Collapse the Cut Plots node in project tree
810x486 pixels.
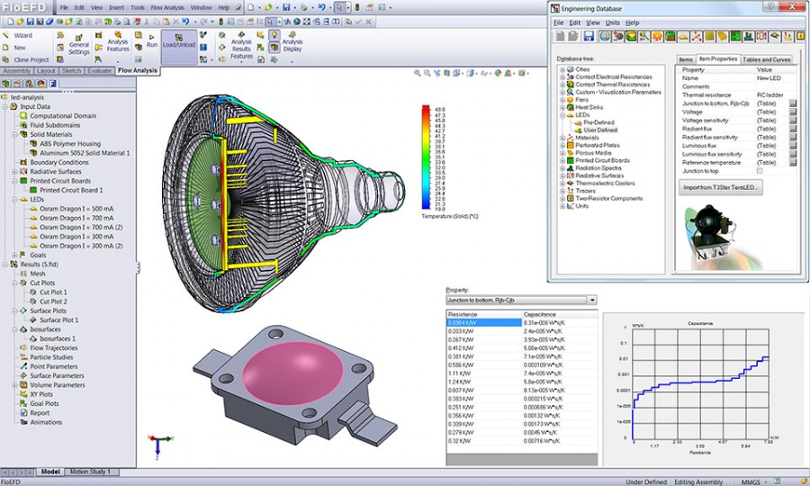[15, 283]
